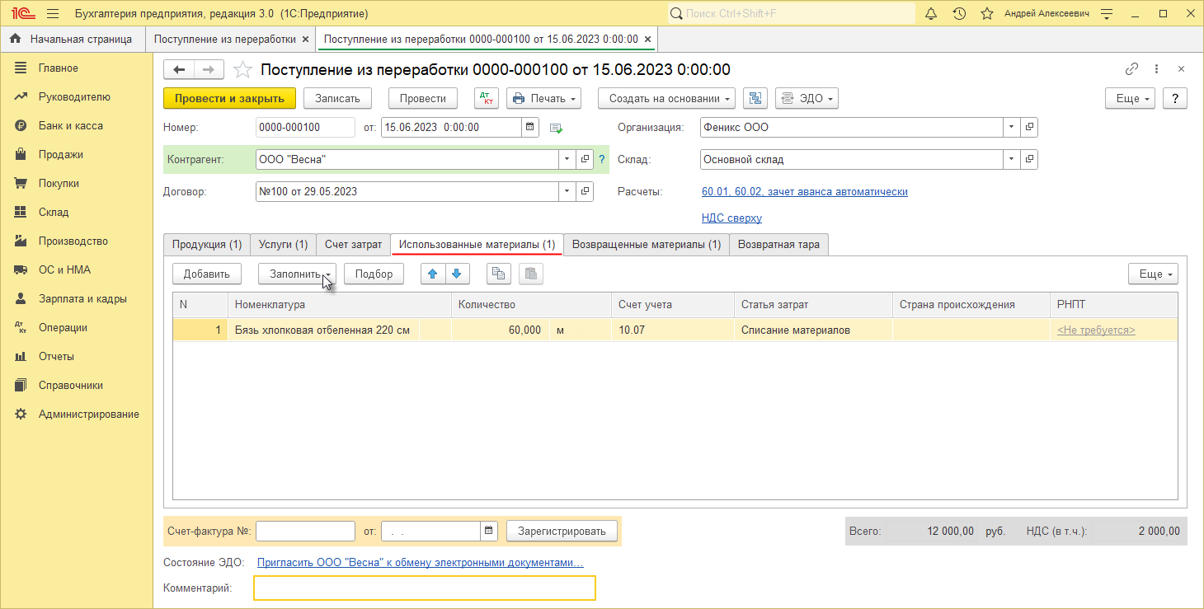Open Склад field details icon

[x=1028, y=160]
